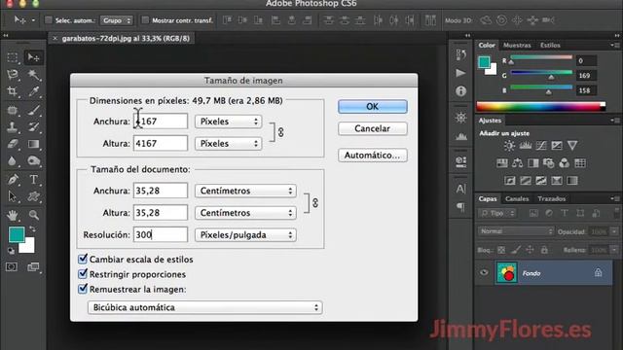Enable Mostrar contr. transf. checkbox
The image size is (623, 350).
click(145, 19)
